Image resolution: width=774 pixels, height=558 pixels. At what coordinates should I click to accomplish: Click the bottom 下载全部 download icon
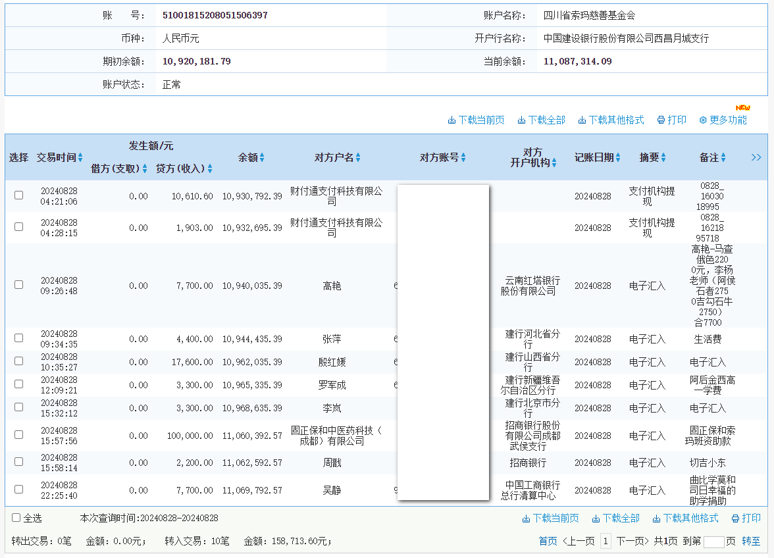coord(596,519)
